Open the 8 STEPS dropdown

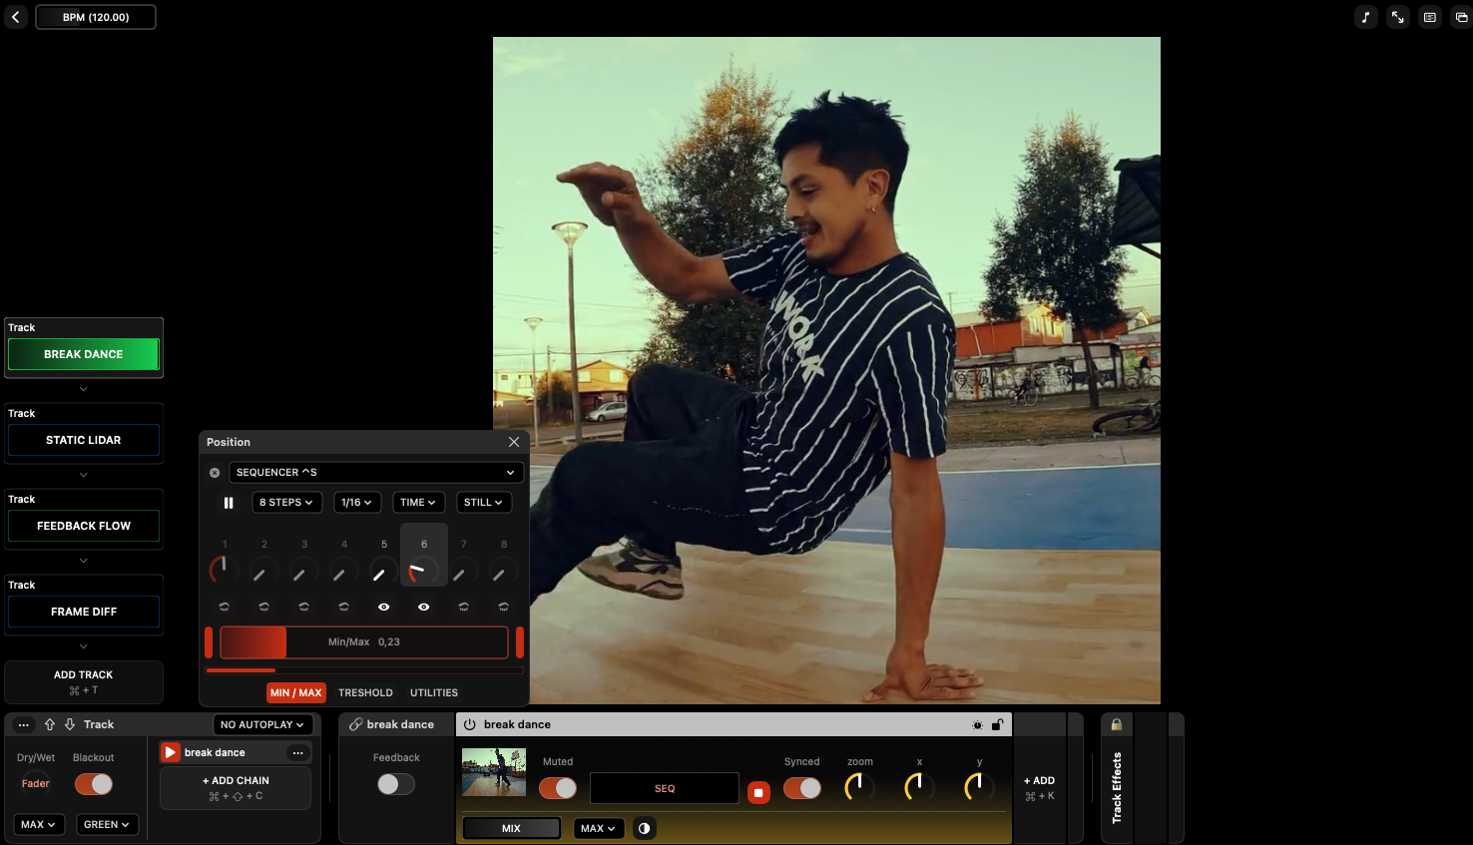tap(286, 503)
